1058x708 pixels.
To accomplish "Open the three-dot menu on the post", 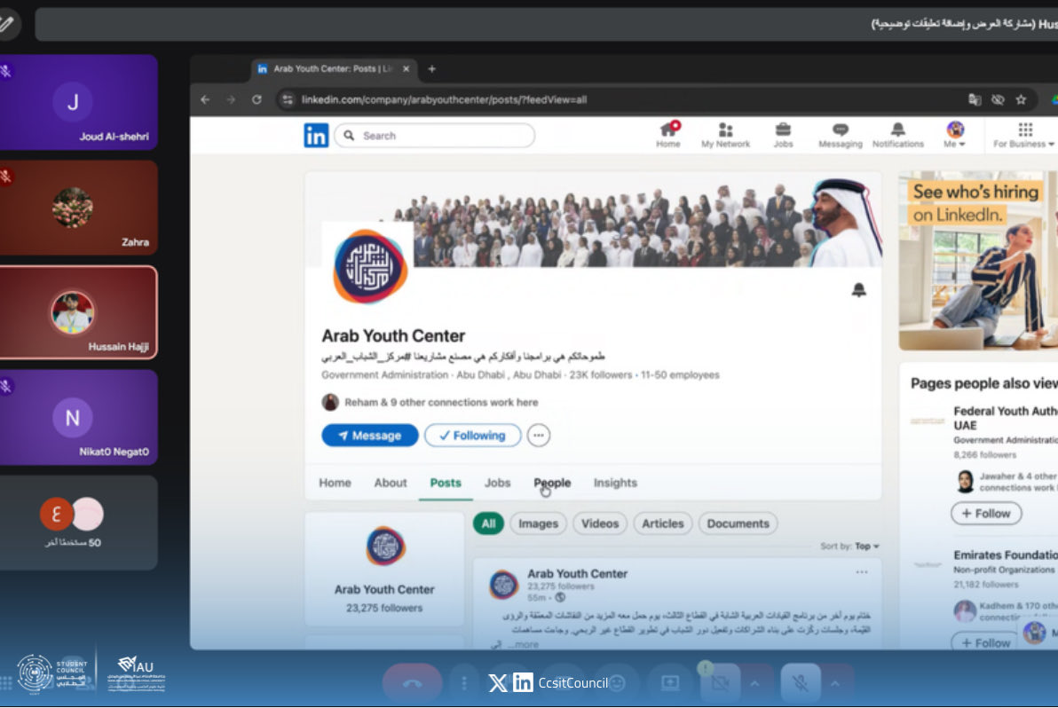I will (x=862, y=571).
